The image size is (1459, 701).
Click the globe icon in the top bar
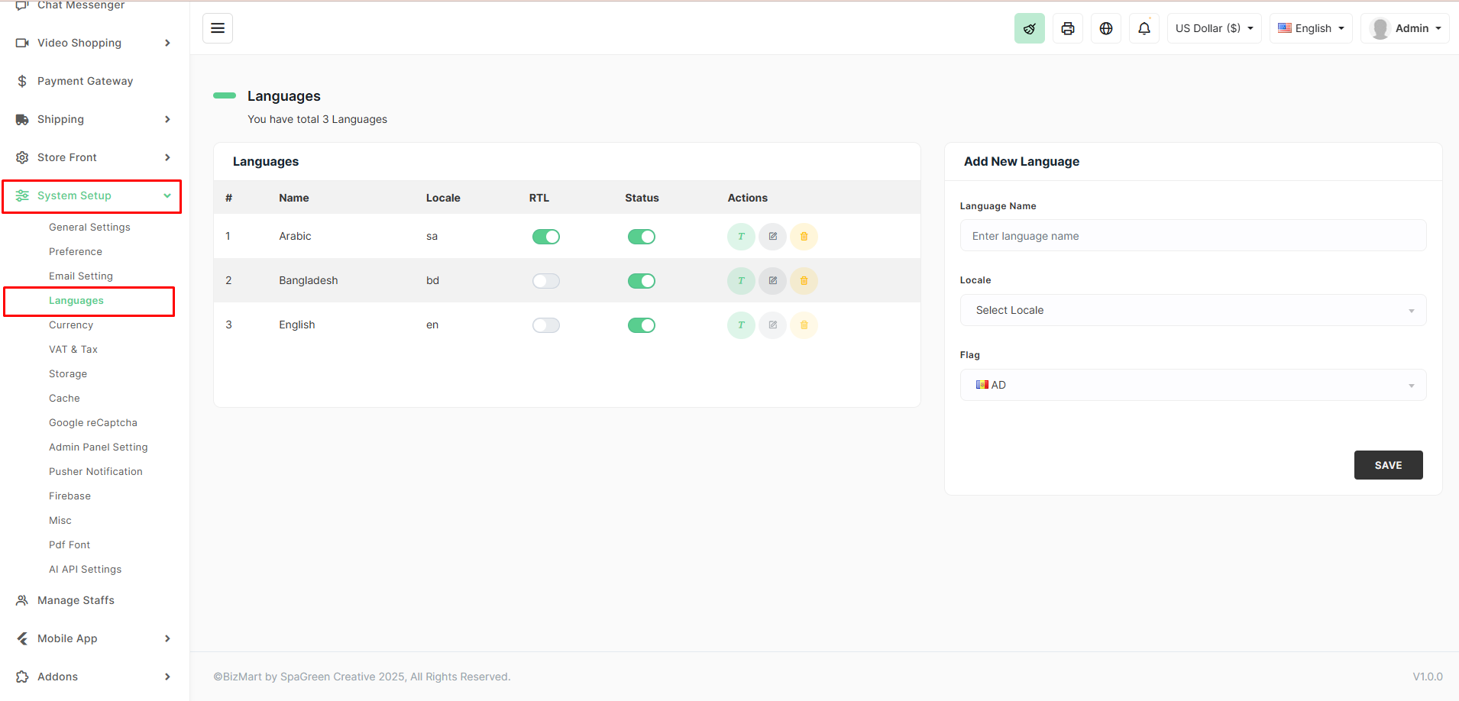[x=1105, y=28]
